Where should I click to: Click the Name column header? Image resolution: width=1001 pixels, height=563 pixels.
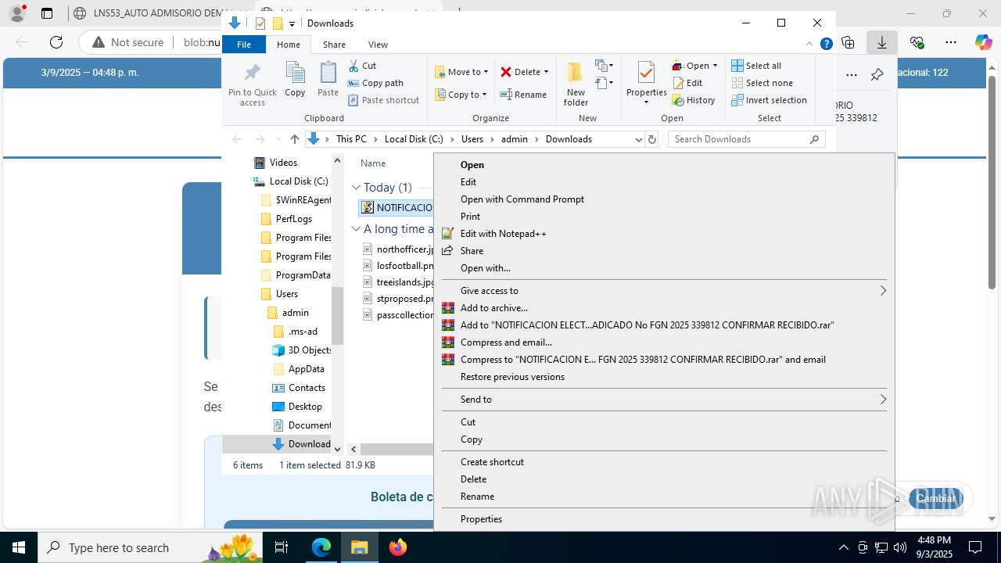point(373,163)
